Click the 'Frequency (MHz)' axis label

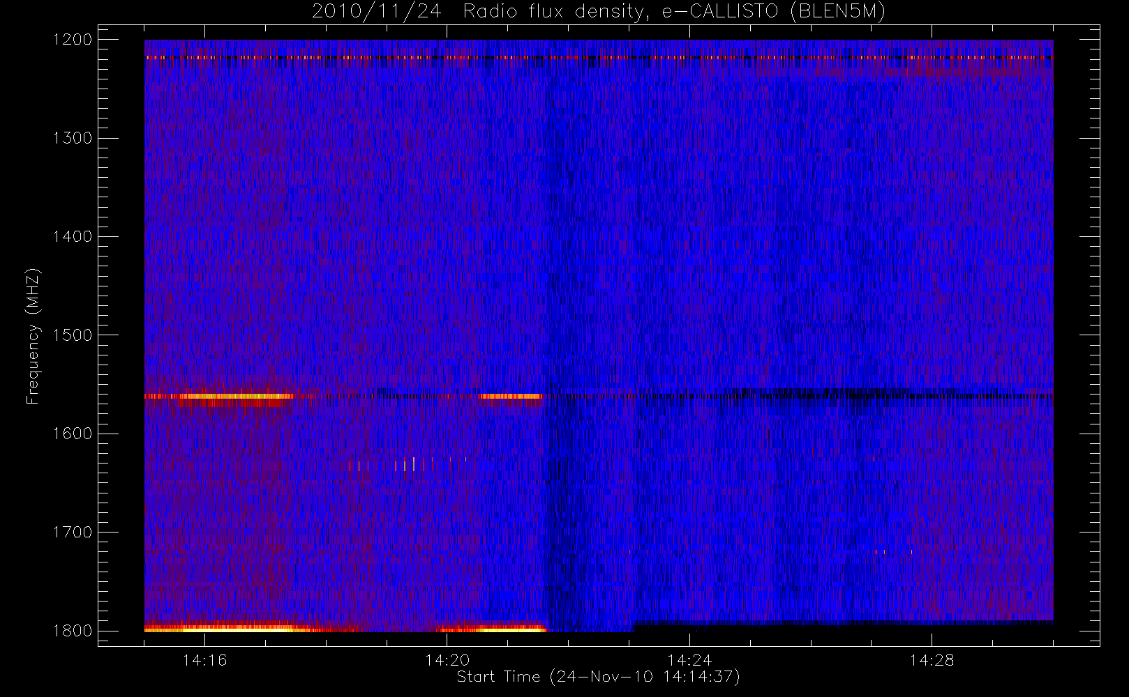tap(33, 336)
